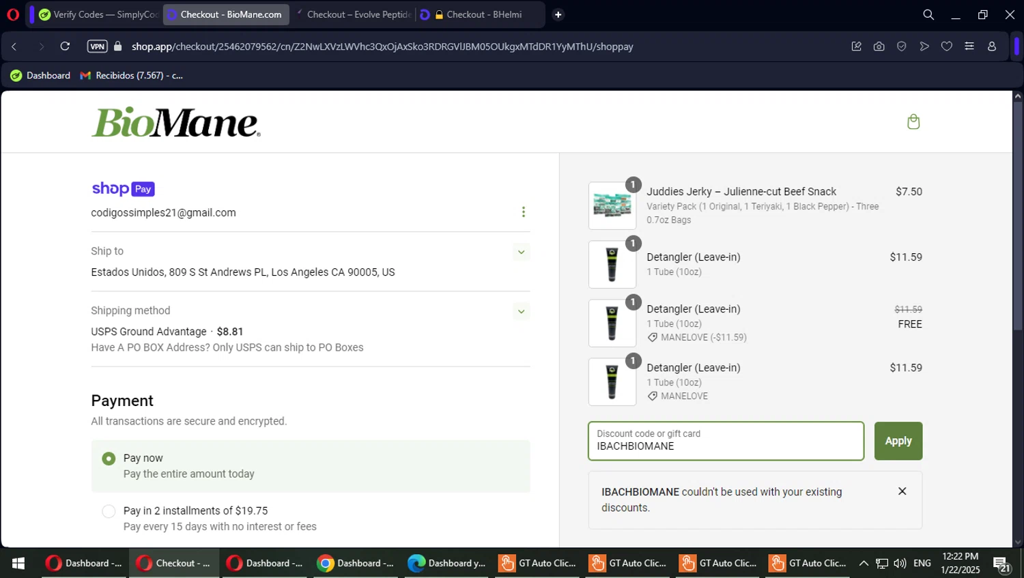This screenshot has height=578, width=1024.
Task: Toggle the VPN badge
Action: (98, 46)
